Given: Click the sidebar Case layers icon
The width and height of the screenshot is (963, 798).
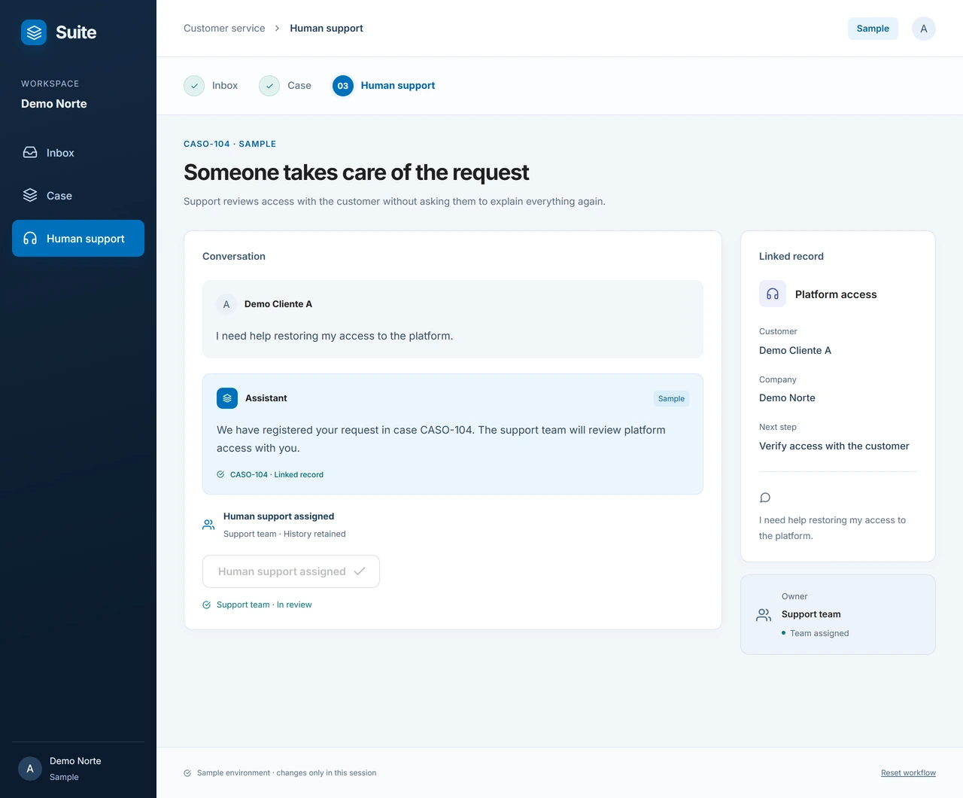Looking at the screenshot, I should [30, 196].
